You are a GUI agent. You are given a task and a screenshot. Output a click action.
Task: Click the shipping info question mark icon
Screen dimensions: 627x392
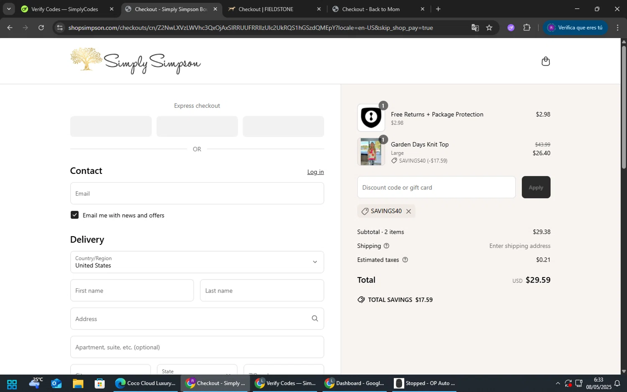click(x=386, y=246)
